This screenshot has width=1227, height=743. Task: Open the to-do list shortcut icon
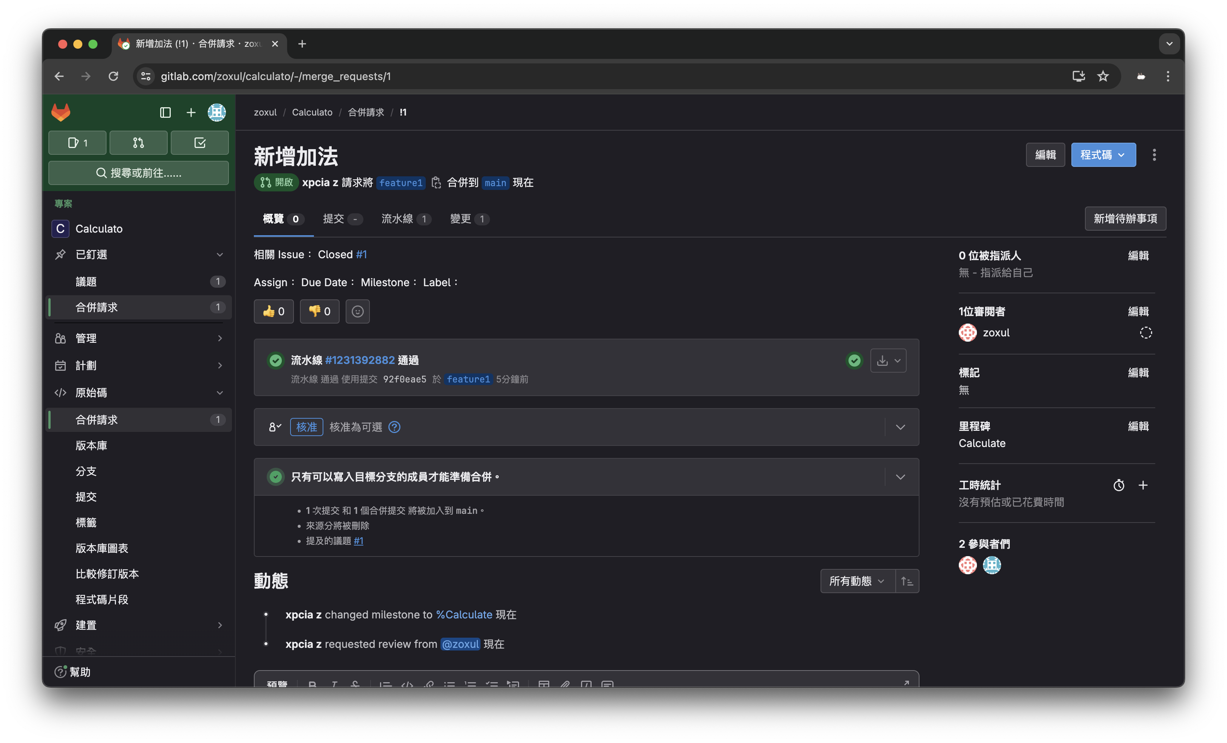pyautogui.click(x=200, y=143)
